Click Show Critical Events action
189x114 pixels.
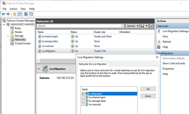(174, 63)
